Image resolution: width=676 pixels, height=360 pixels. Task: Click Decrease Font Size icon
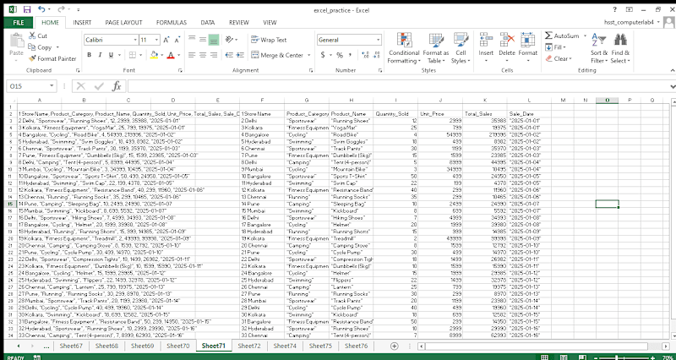[177, 40]
